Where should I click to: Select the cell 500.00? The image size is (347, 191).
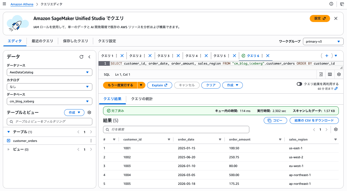234,175
